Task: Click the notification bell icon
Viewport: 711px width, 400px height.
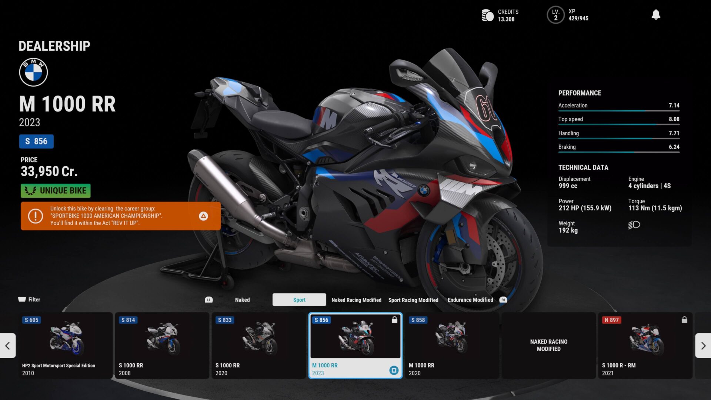Action: pos(656,15)
